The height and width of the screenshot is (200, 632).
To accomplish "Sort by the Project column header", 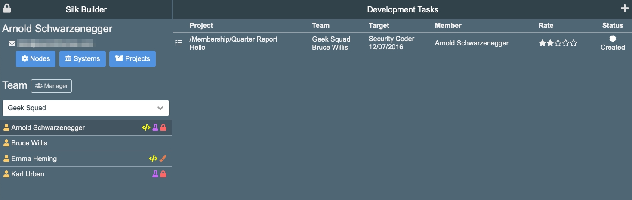I will pos(201,26).
